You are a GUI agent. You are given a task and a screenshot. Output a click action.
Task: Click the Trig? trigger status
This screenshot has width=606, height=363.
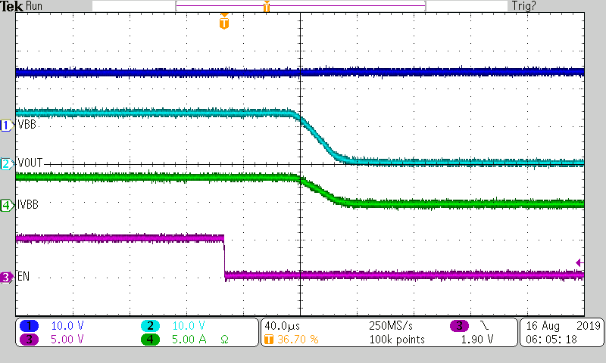click(x=523, y=6)
